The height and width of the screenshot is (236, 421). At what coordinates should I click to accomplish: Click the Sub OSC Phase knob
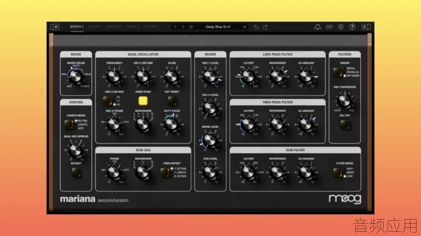(x=114, y=173)
